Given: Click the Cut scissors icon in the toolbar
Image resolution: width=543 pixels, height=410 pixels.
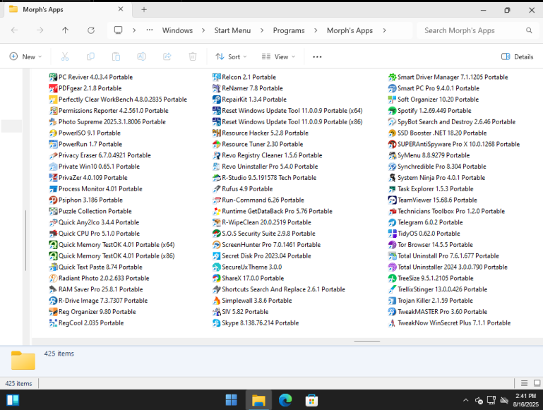Looking at the screenshot, I should [x=65, y=56].
